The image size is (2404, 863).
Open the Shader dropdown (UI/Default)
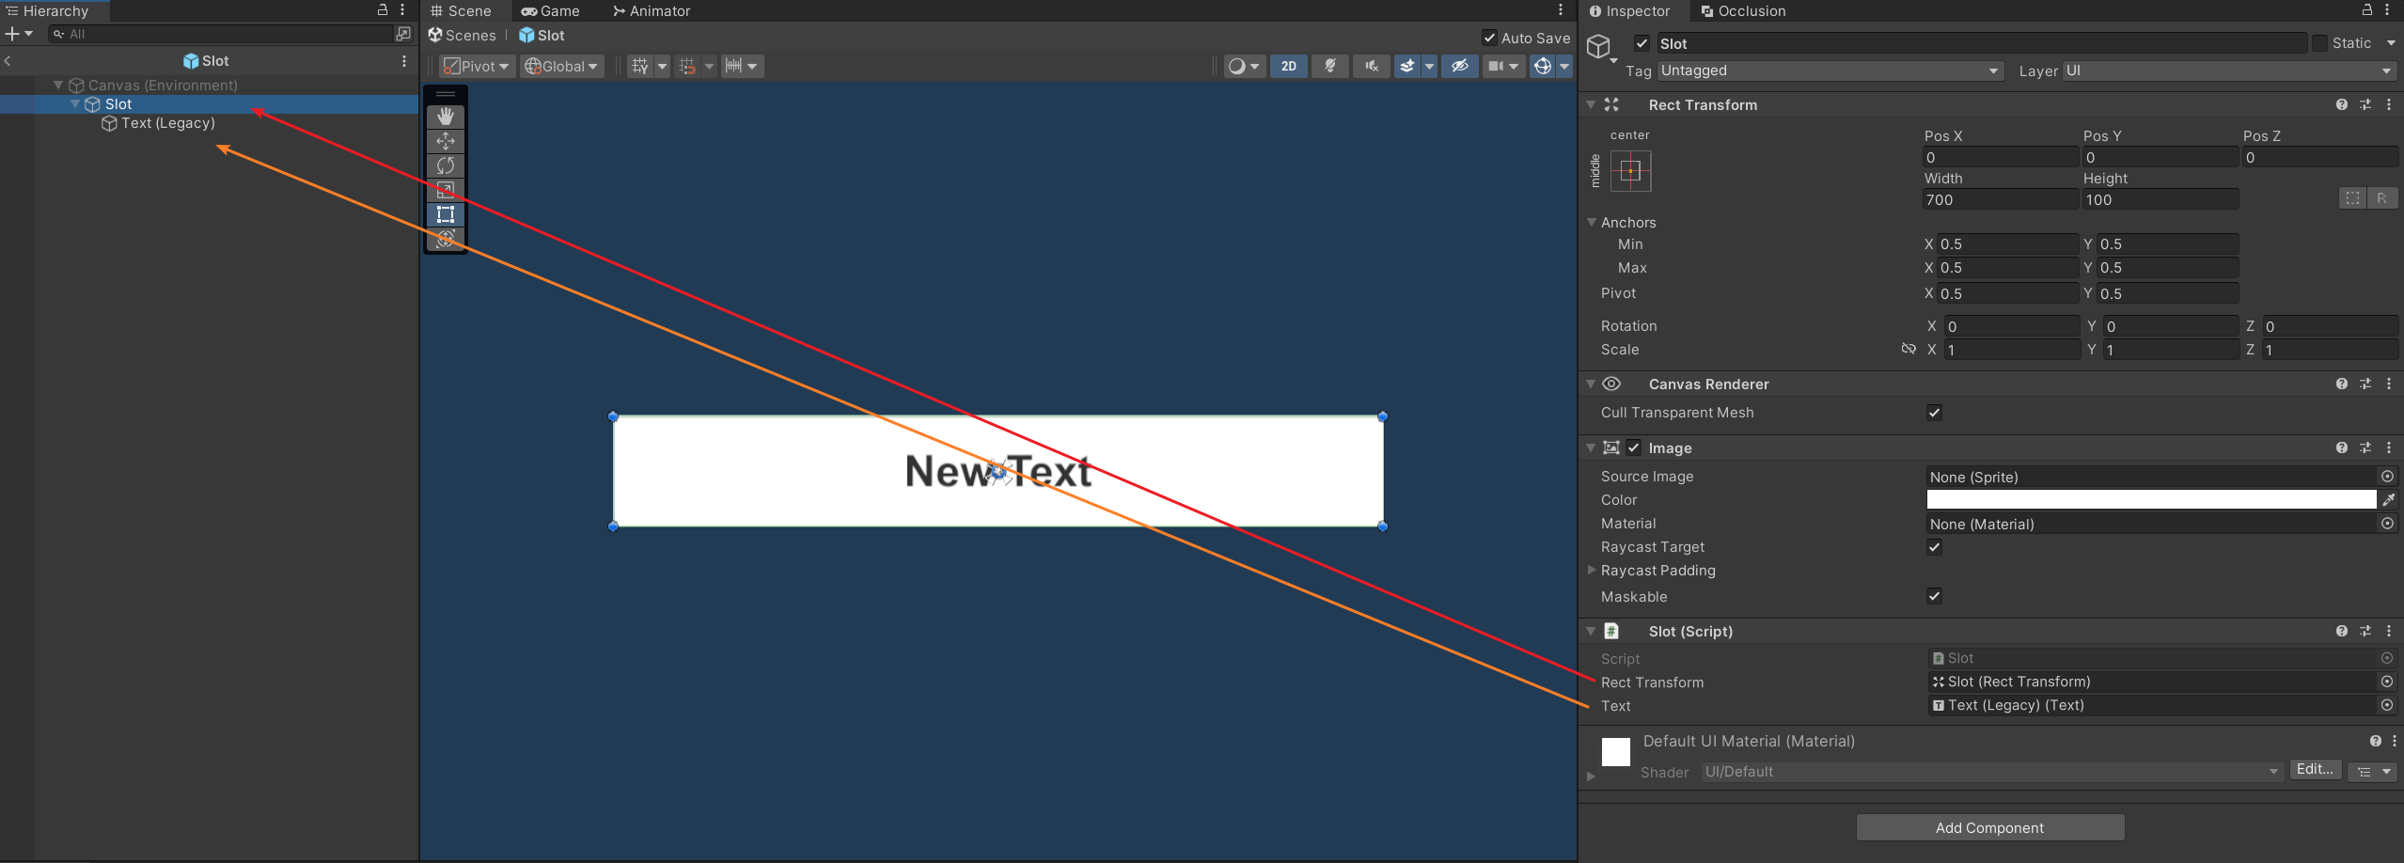click(1992, 772)
